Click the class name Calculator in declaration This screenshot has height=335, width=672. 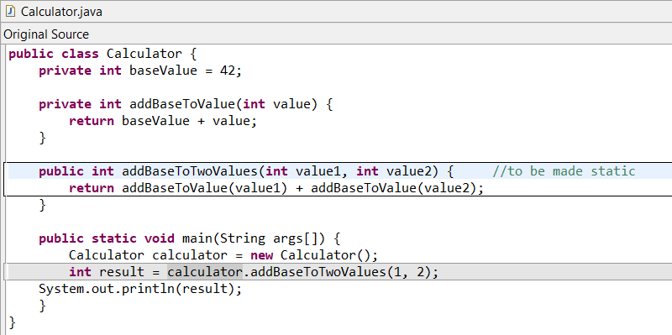click(144, 54)
